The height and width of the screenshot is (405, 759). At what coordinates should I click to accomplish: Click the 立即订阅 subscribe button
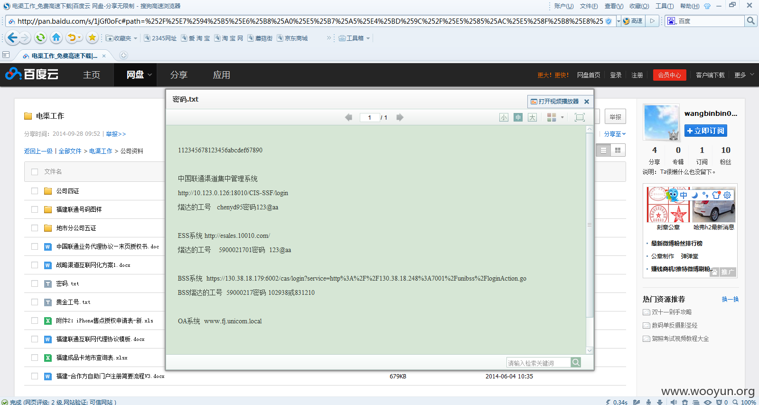[x=705, y=131]
